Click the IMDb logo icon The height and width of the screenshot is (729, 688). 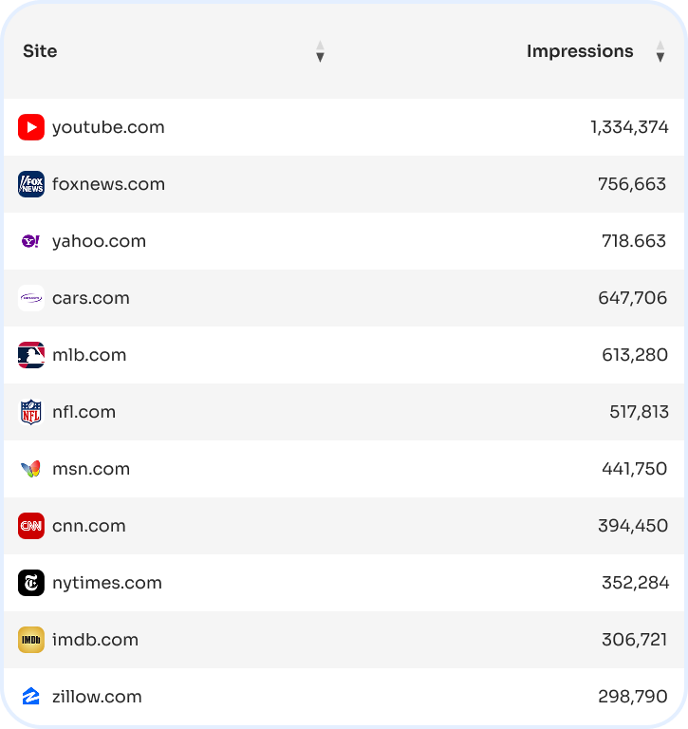click(x=31, y=640)
